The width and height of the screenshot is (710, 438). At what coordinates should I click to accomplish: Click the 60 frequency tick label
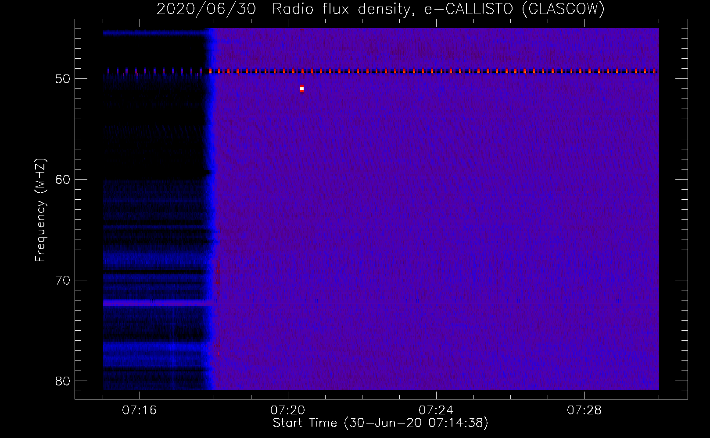tap(63, 180)
